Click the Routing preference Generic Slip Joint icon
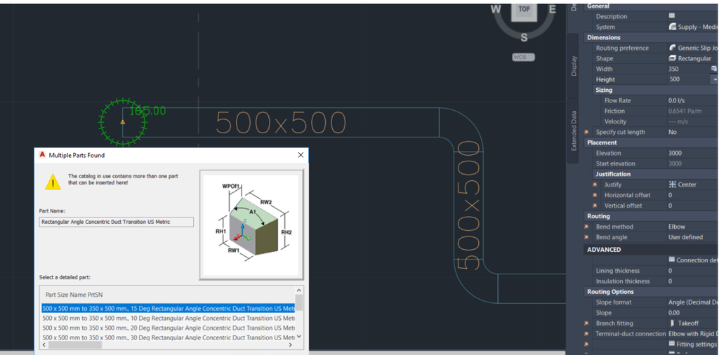Viewport: 719px width, 355px height. pyautogui.click(x=672, y=48)
